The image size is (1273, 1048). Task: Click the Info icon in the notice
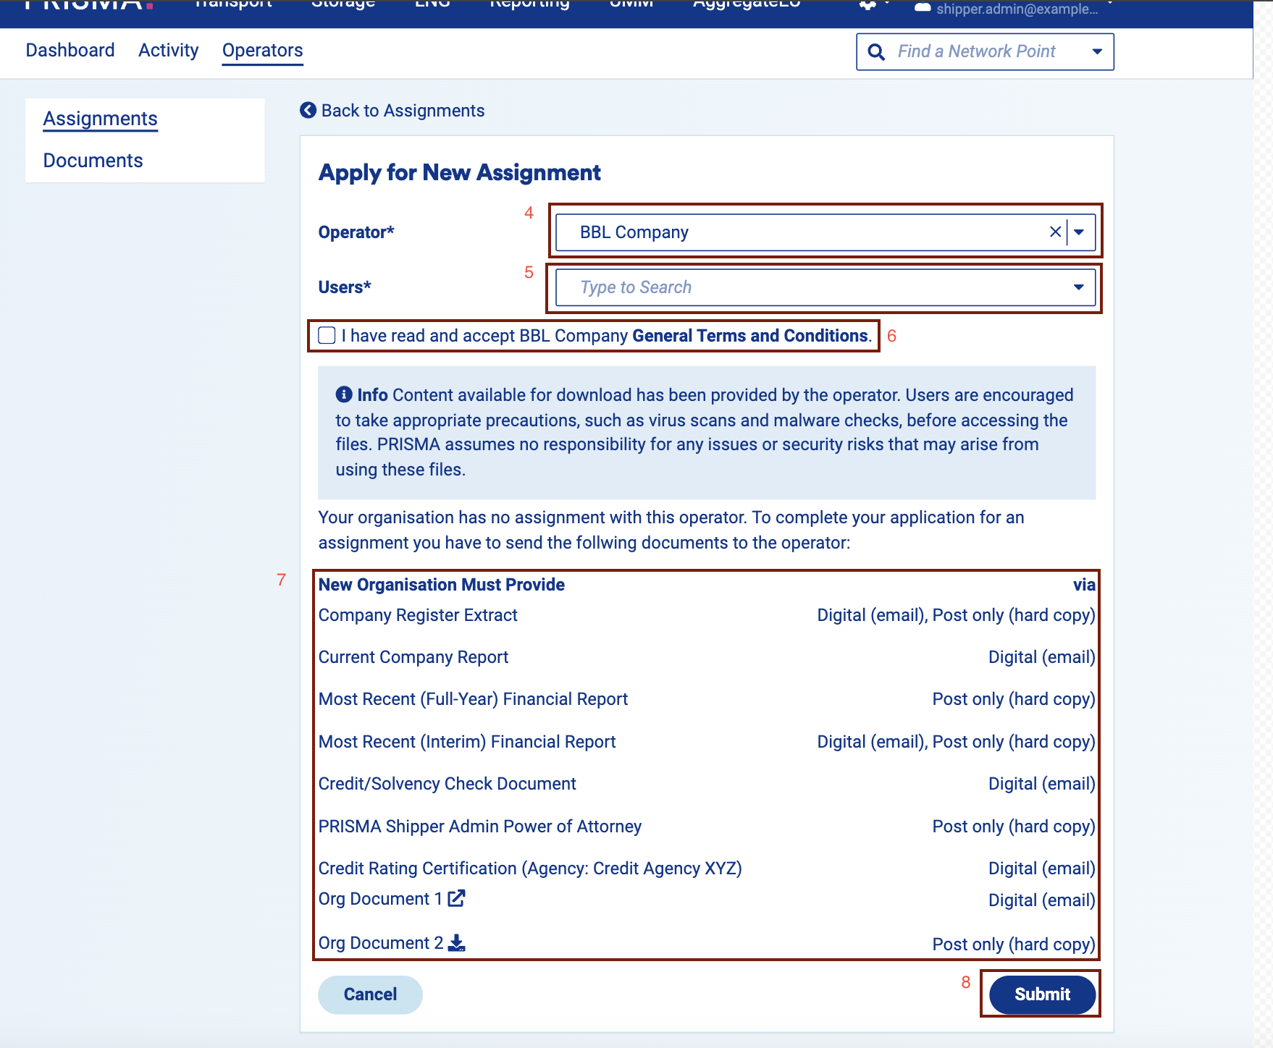click(344, 394)
